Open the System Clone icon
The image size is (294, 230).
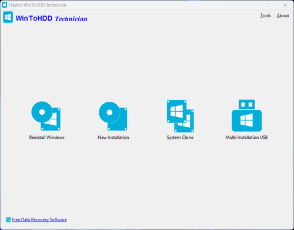pos(181,116)
